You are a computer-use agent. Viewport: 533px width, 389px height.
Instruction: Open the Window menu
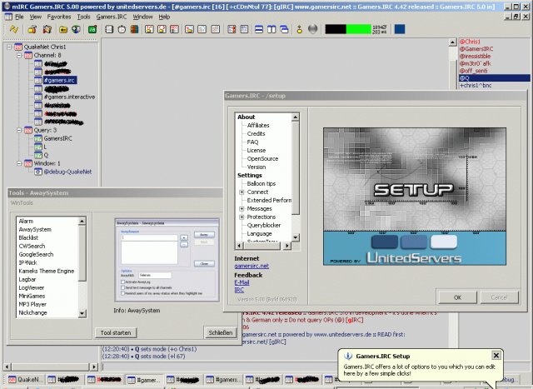142,17
